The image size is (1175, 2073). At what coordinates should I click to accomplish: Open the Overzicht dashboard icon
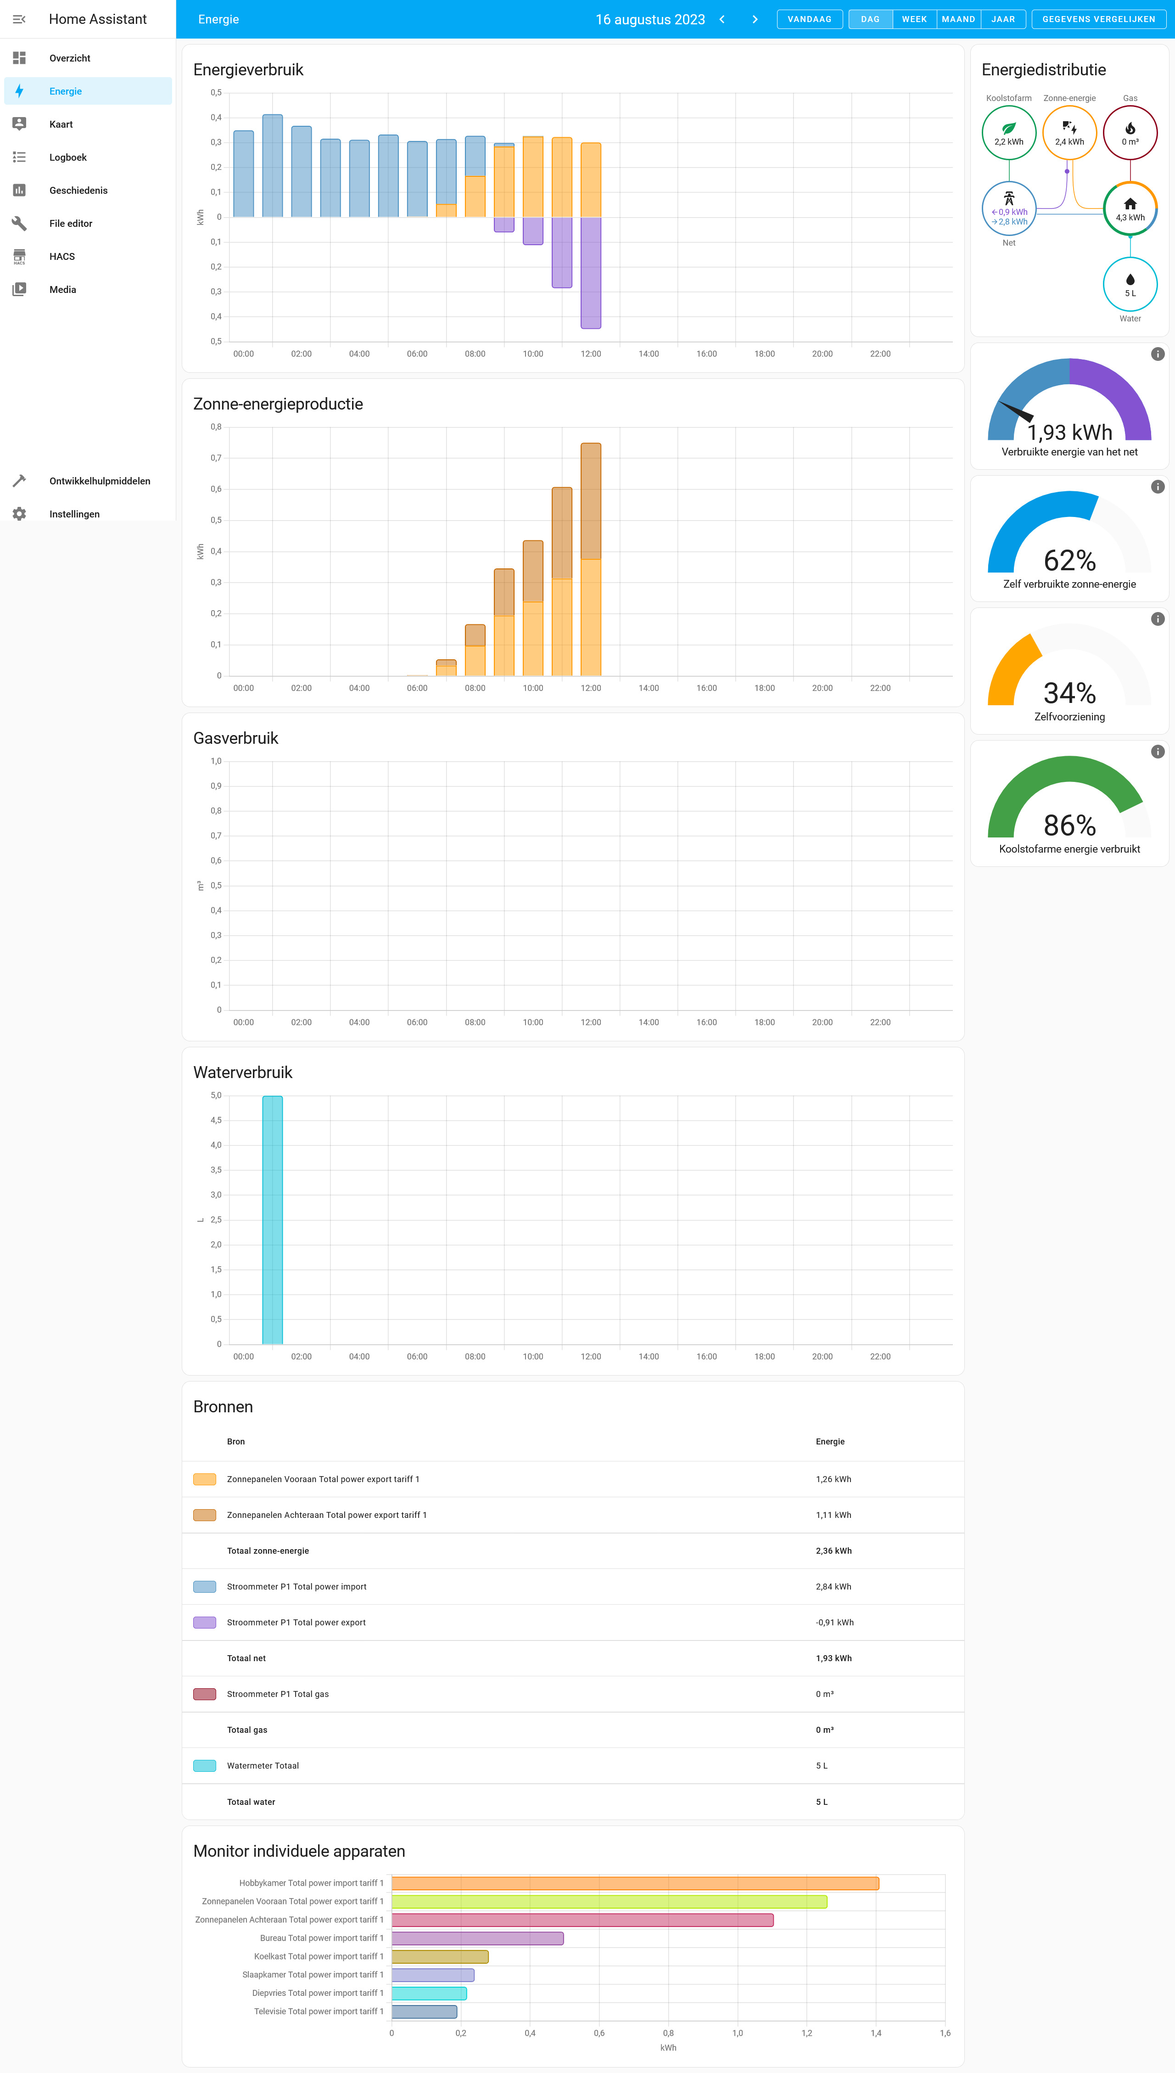pyautogui.click(x=19, y=58)
